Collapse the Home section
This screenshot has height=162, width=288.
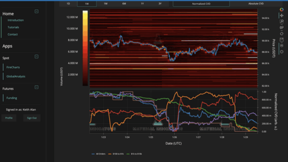click(37, 12)
